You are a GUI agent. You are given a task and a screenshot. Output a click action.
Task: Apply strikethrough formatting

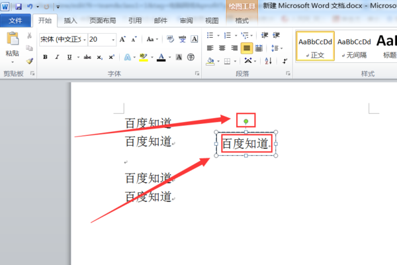click(87, 58)
